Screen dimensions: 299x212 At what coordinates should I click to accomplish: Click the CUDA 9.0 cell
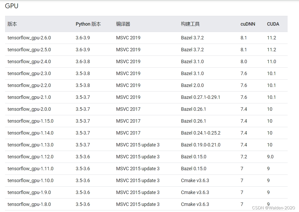270,157
